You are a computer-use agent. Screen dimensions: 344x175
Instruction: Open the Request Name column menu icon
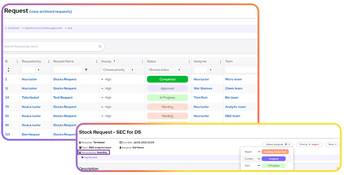click(x=97, y=62)
